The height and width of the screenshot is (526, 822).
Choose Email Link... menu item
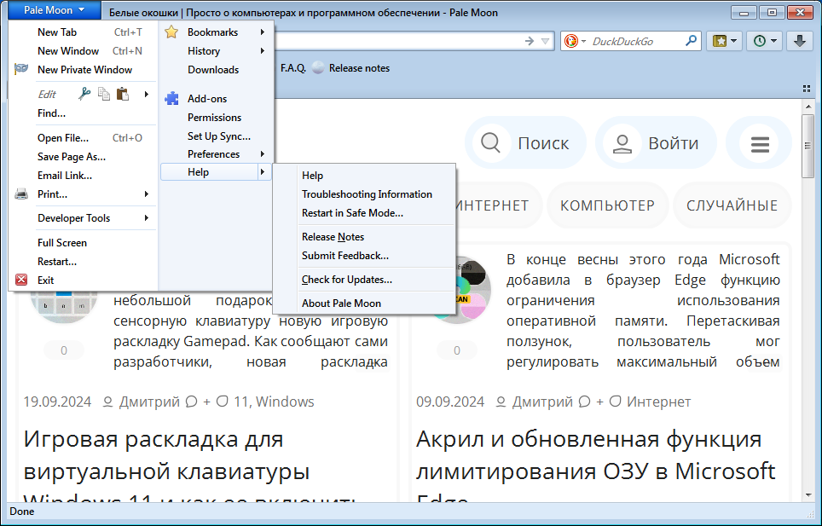[84, 176]
